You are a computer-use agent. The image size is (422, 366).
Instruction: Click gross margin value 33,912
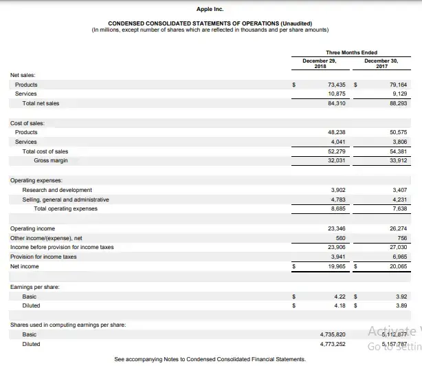click(399, 160)
